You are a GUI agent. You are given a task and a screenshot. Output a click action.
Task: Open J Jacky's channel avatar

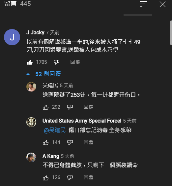[x=12, y=37]
